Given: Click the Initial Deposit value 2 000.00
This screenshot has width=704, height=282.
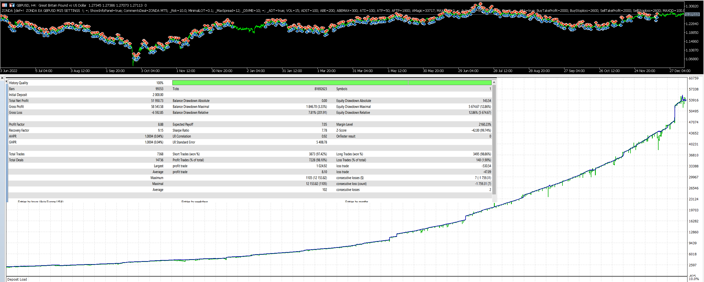Looking at the screenshot, I should [158, 95].
